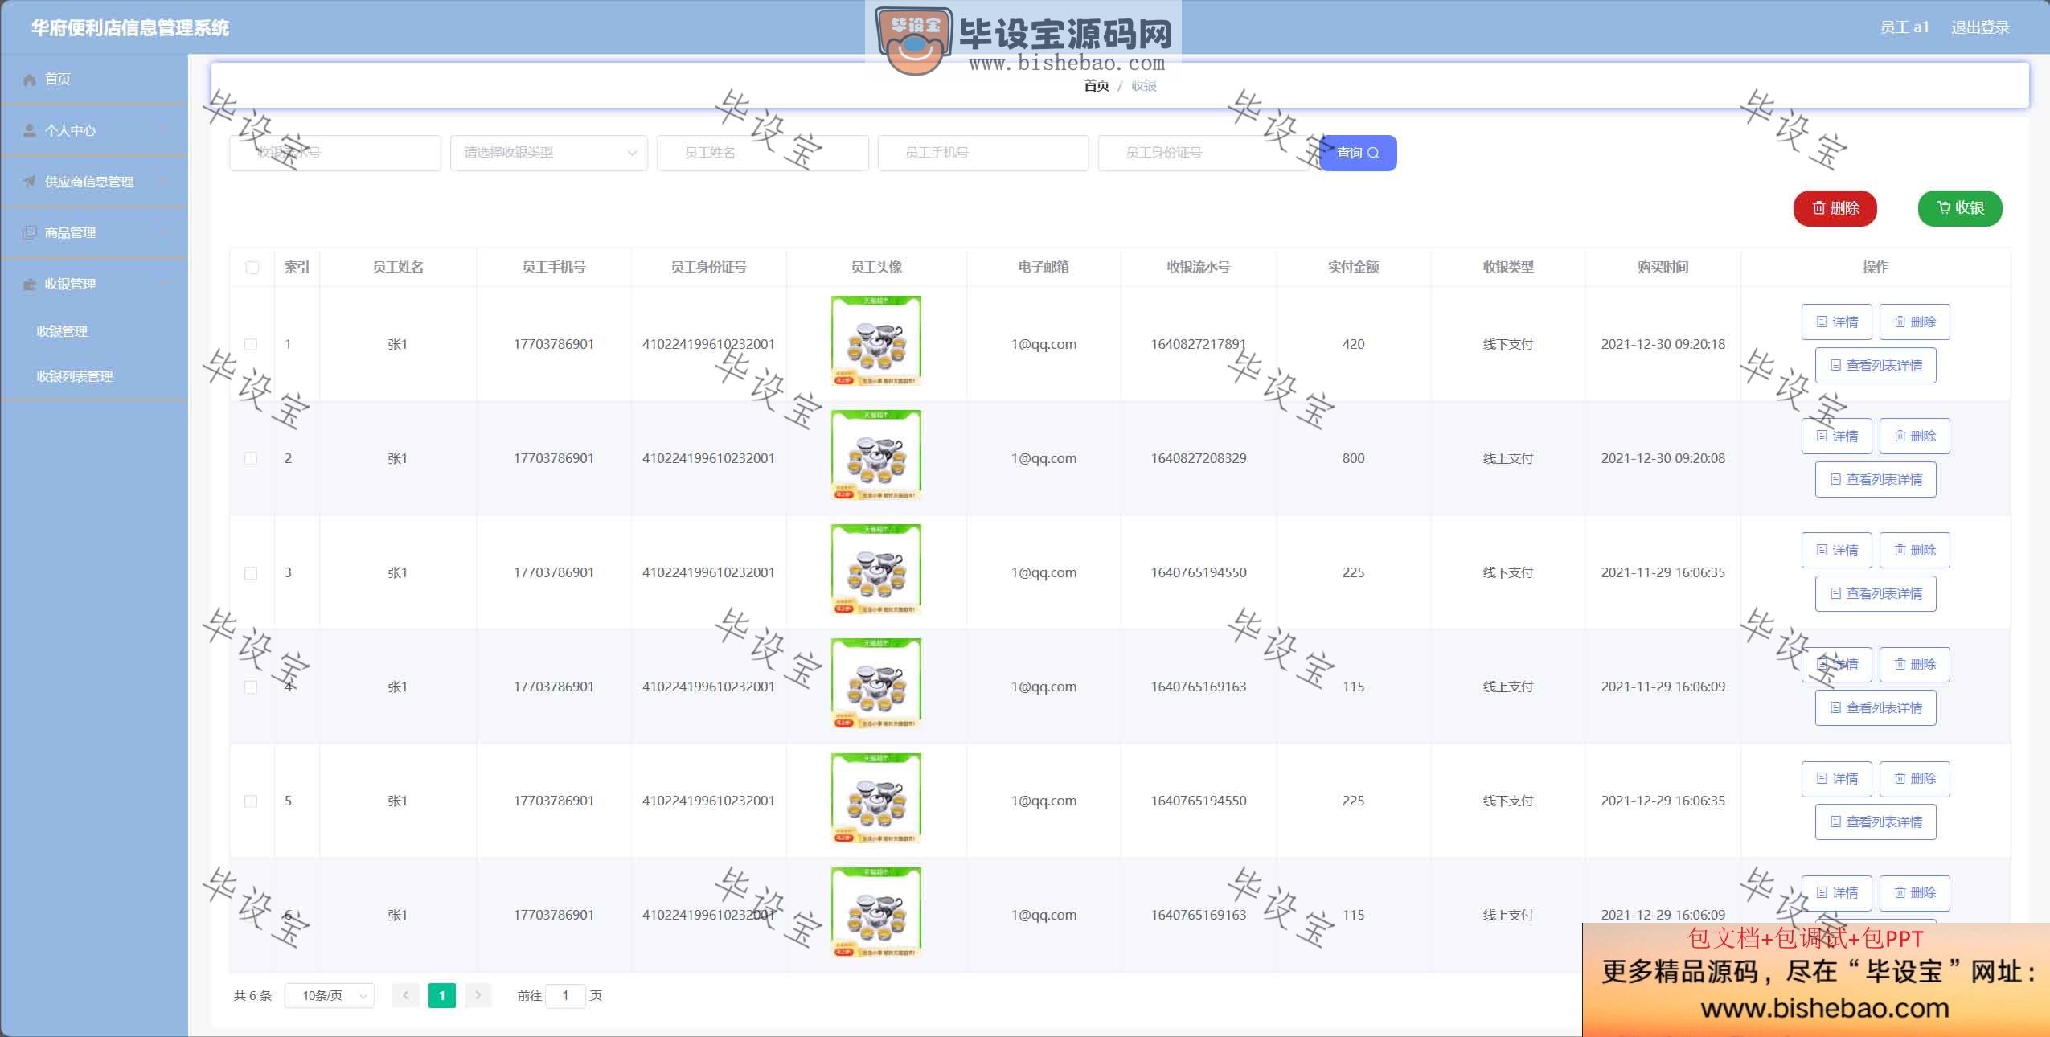Screen dimensions: 2050x1037
Task: Click amount cell 800
Action: click(1353, 458)
